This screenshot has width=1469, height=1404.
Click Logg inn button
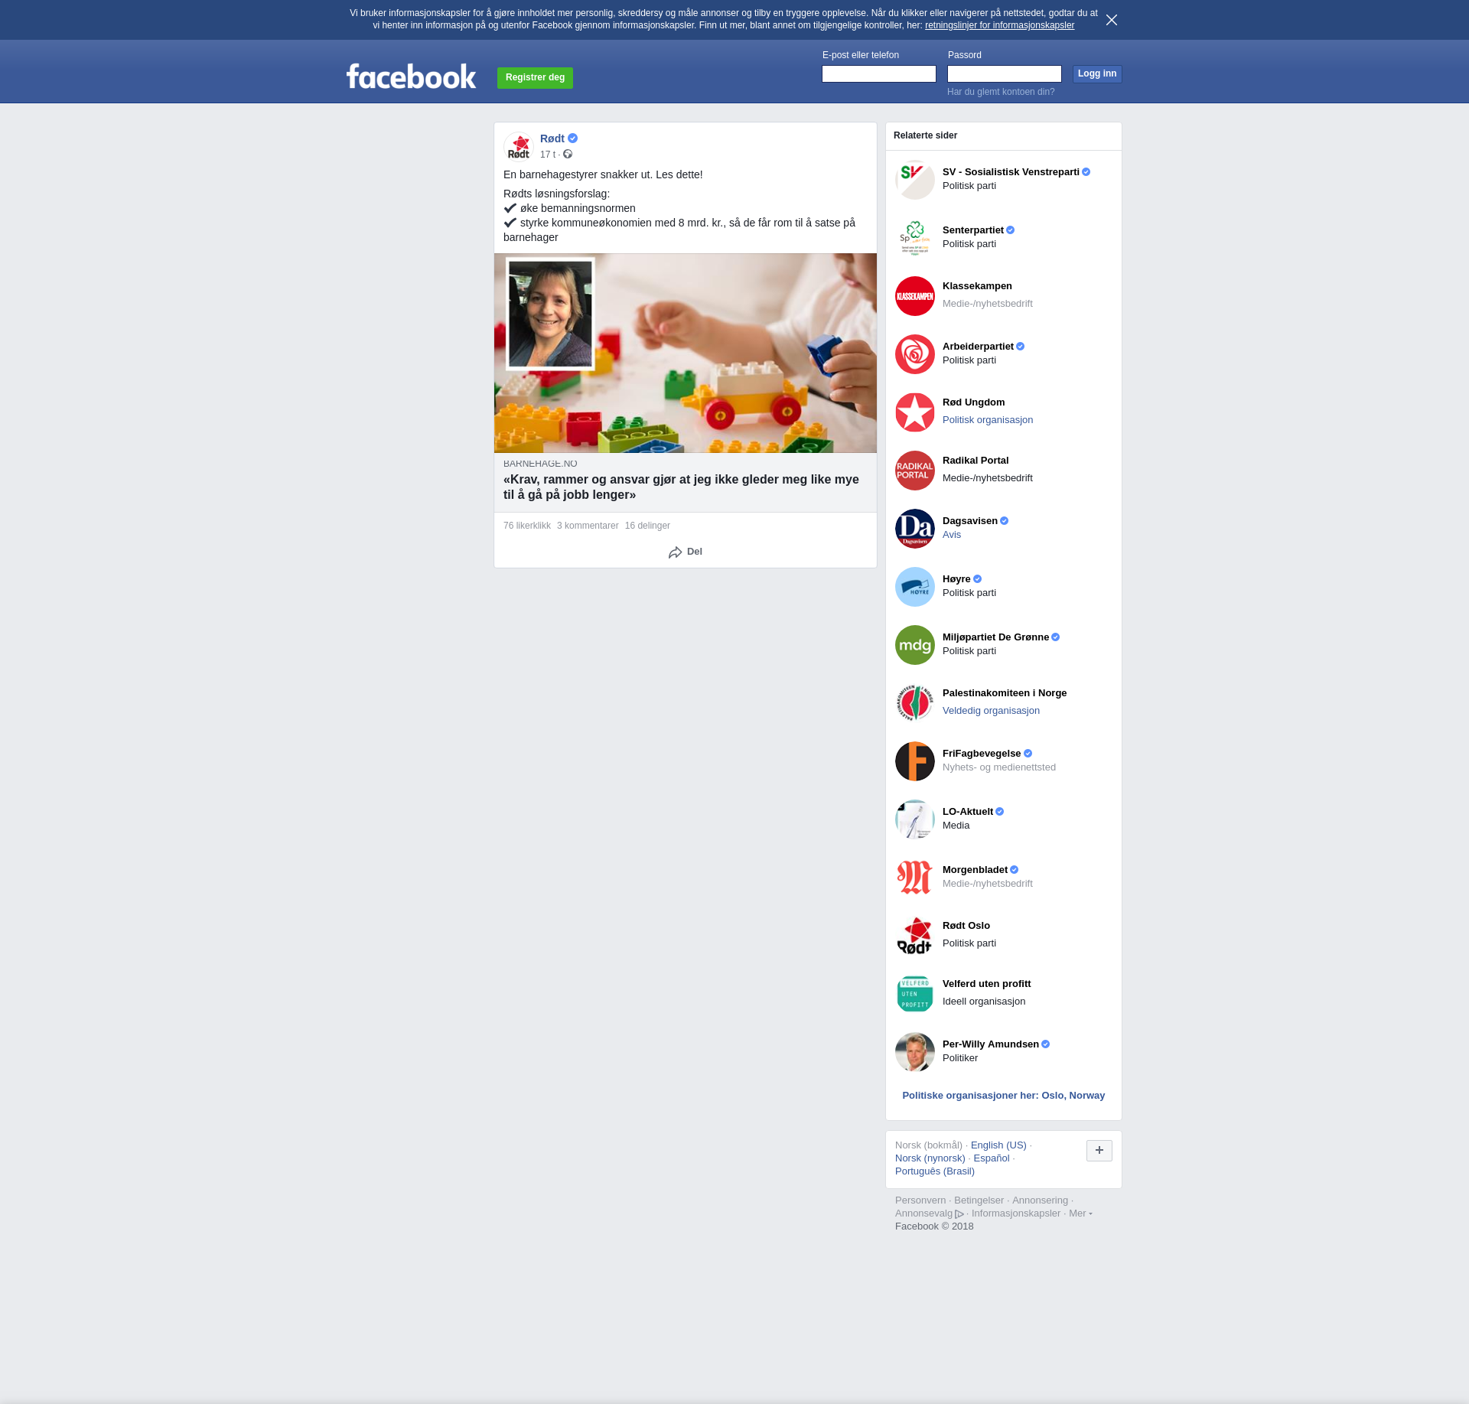(1097, 74)
